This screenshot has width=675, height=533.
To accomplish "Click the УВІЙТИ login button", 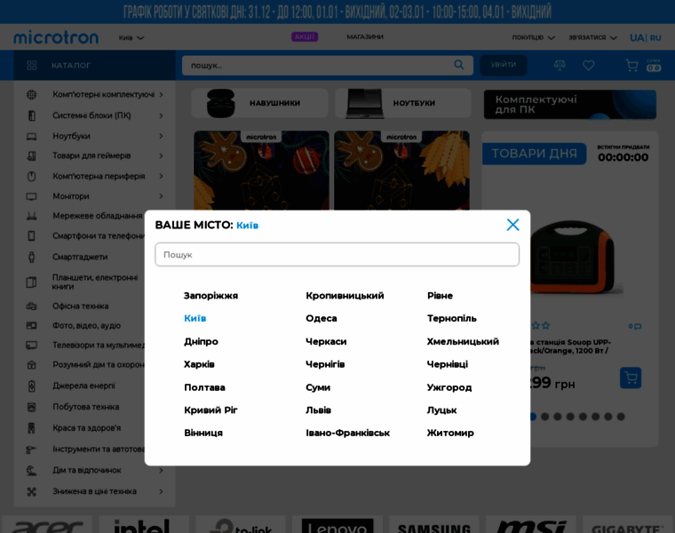I will pyautogui.click(x=504, y=65).
